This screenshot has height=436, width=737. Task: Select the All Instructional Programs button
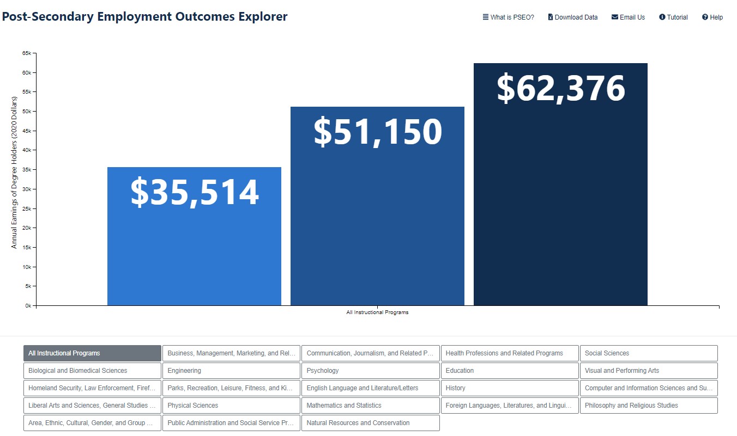[x=92, y=353]
